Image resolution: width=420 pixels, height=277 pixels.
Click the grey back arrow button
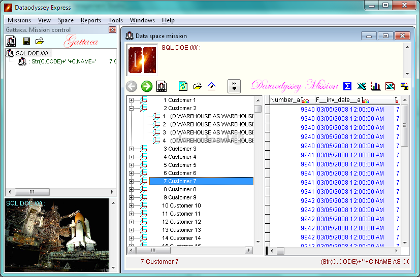(132, 86)
